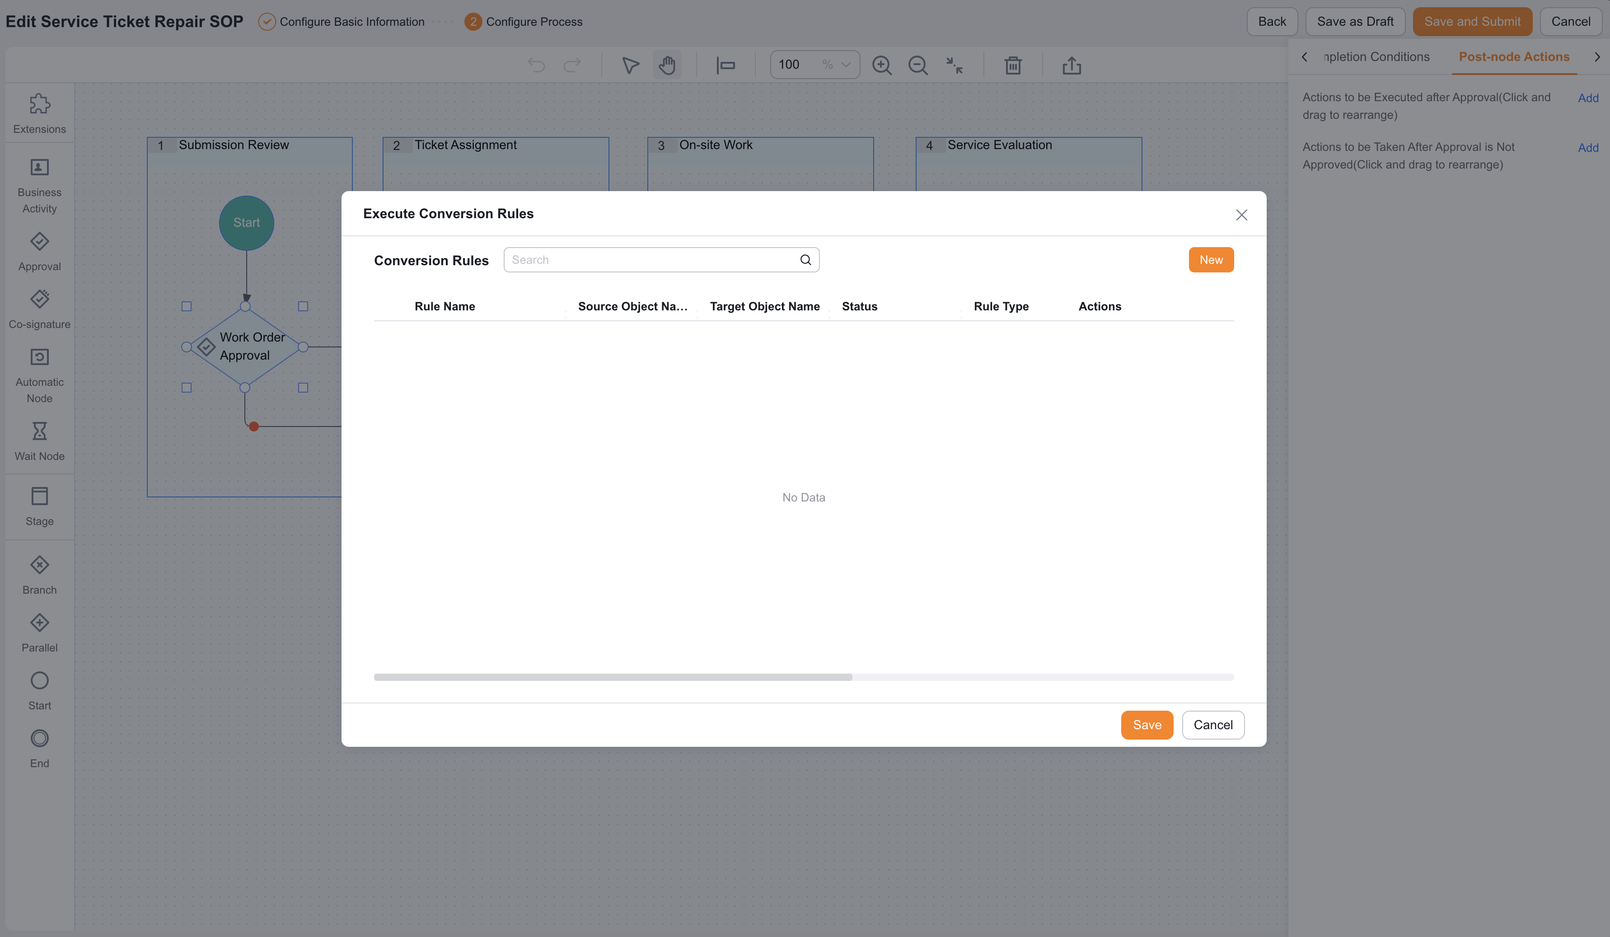Switch to the Post-node Actions tab
The width and height of the screenshot is (1610, 937).
click(x=1514, y=57)
